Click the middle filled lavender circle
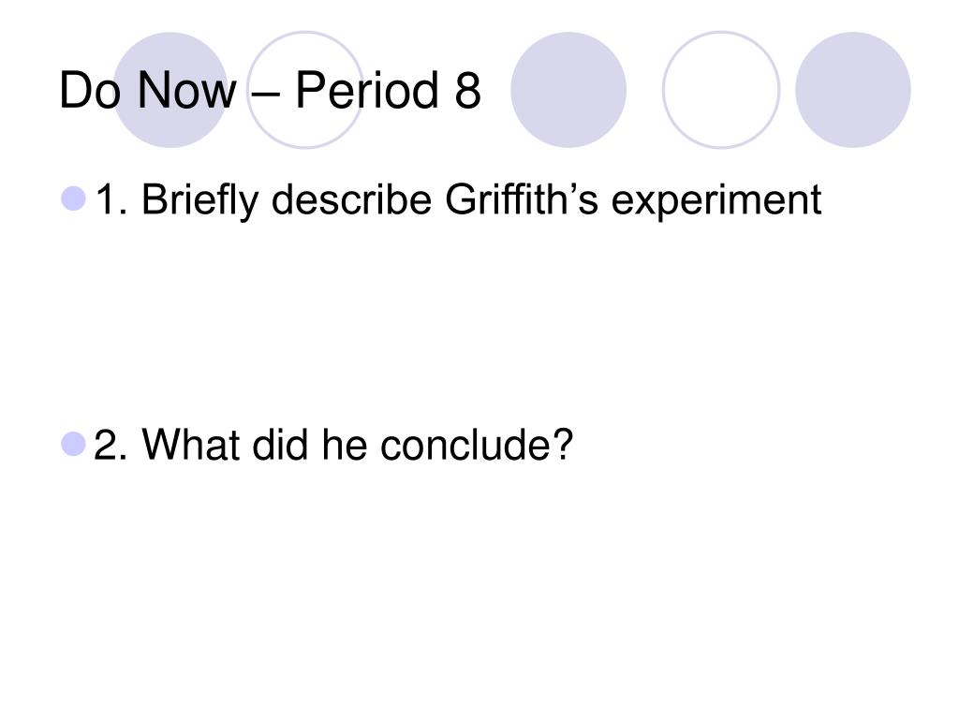The height and width of the screenshot is (719, 959). 568,89
